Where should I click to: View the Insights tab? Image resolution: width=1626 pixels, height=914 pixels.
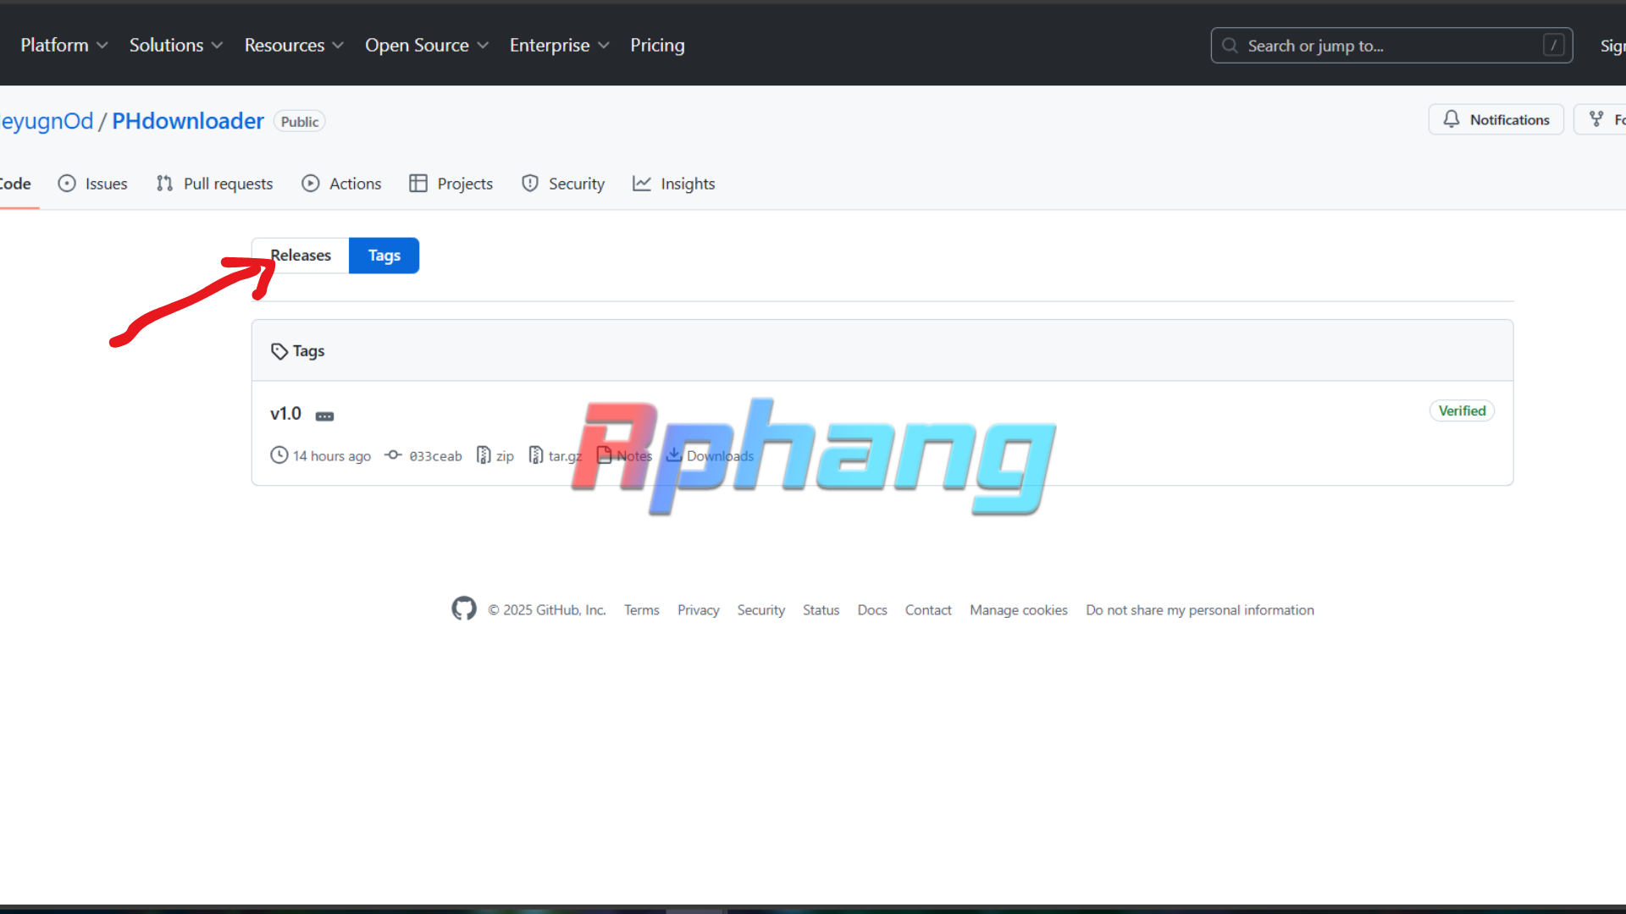673,184
